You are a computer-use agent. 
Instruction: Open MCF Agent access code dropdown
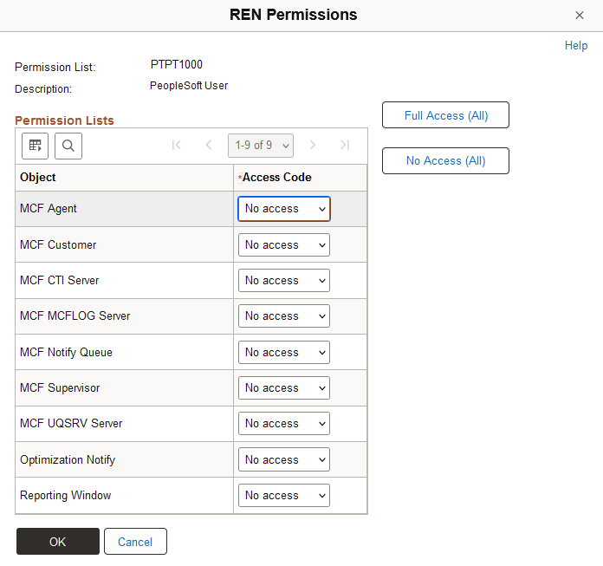(x=284, y=209)
